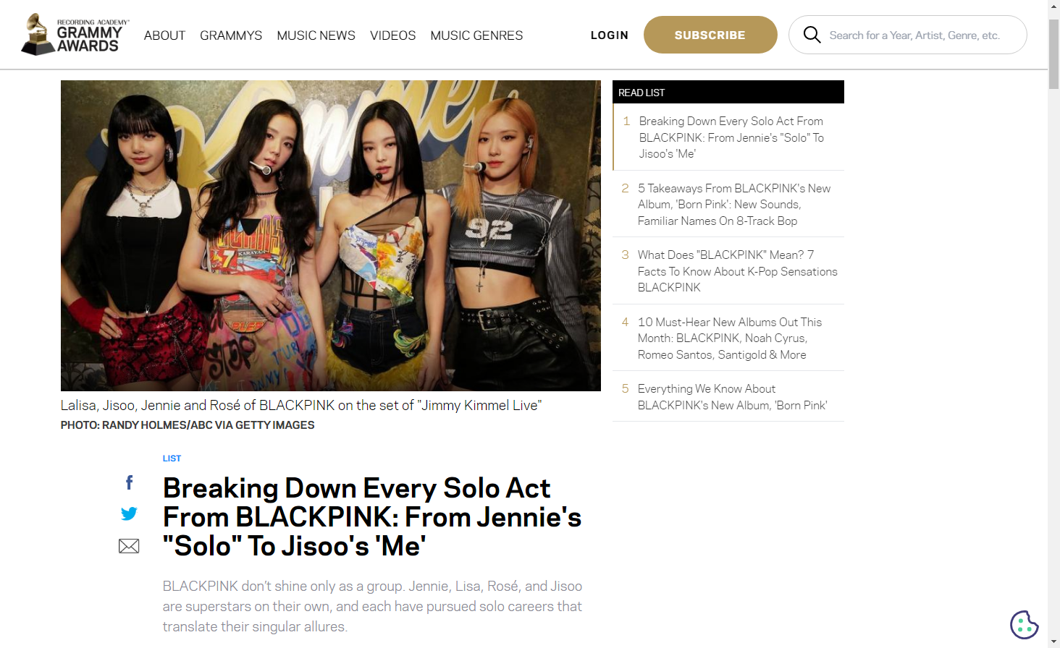Open the ABOUT menu
The image size is (1060, 648).
tap(164, 35)
